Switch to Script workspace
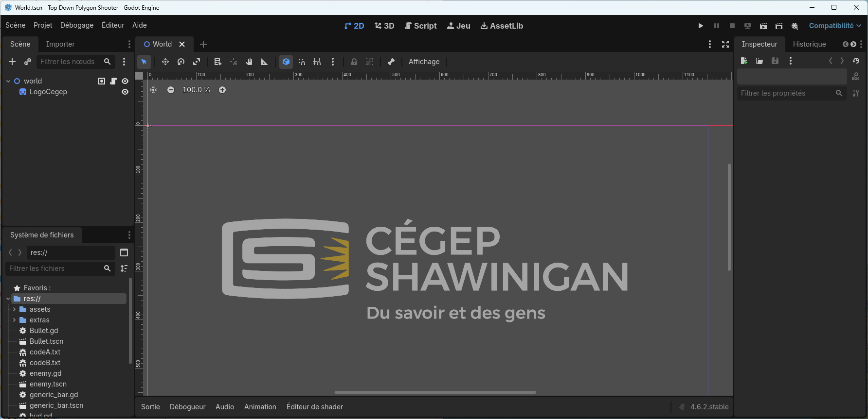Image resolution: width=868 pixels, height=419 pixels. pyautogui.click(x=421, y=26)
